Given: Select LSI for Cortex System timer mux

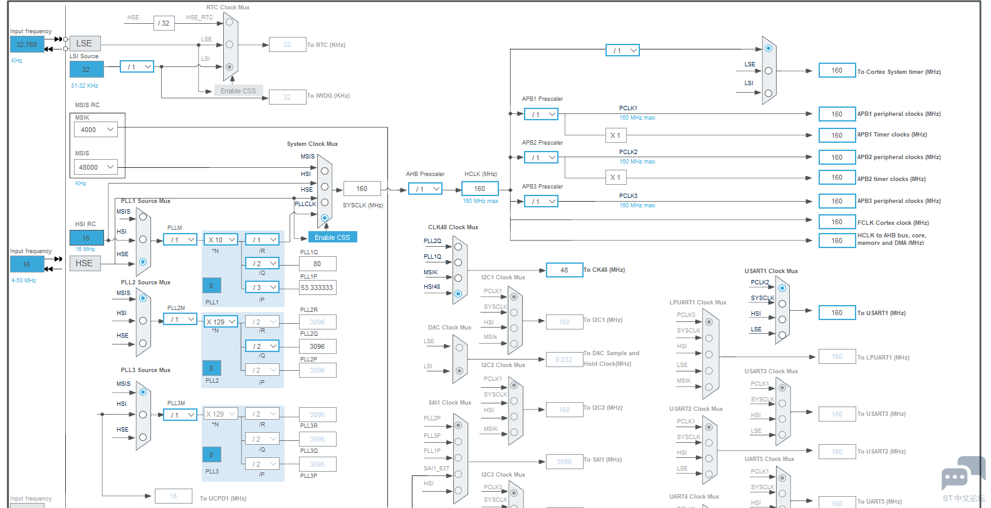Looking at the screenshot, I should tap(768, 93).
